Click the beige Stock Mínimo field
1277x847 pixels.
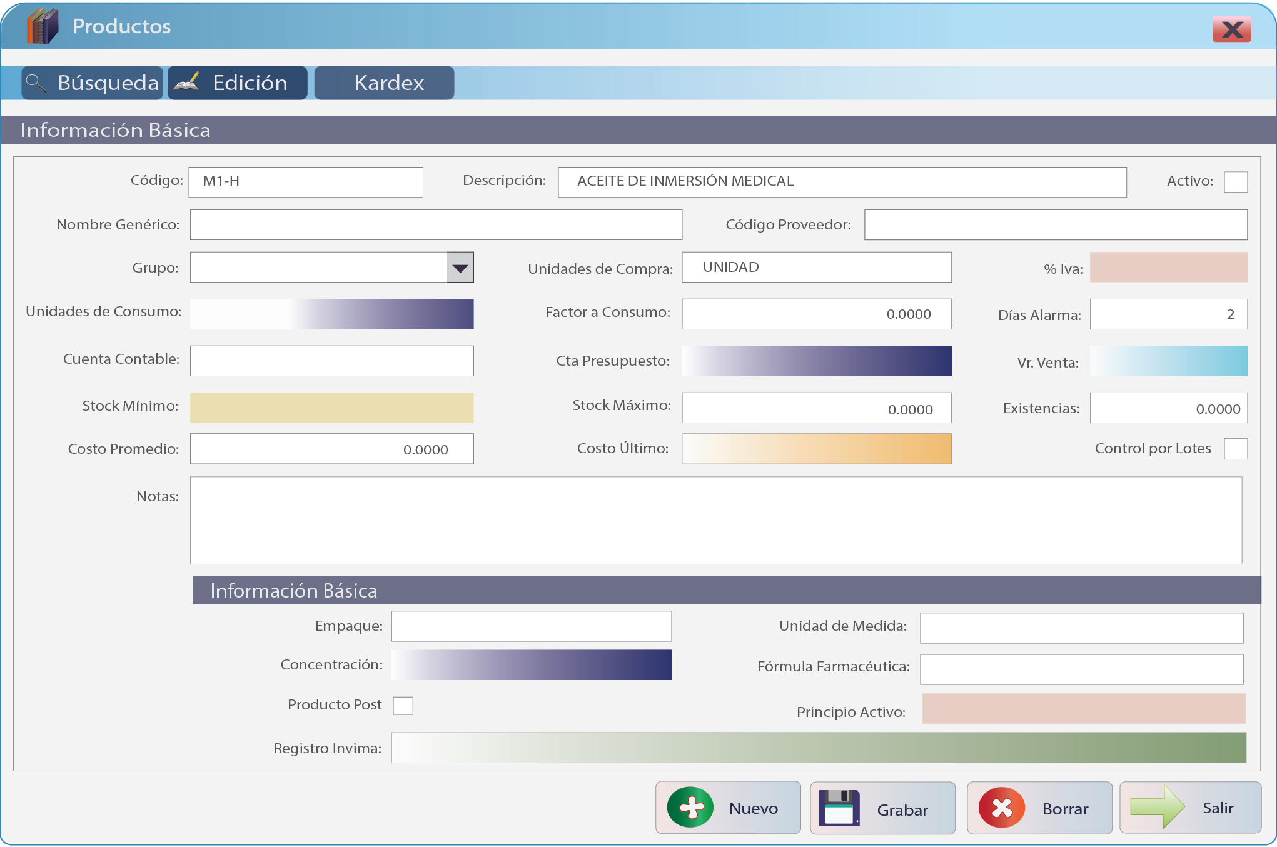click(x=331, y=408)
